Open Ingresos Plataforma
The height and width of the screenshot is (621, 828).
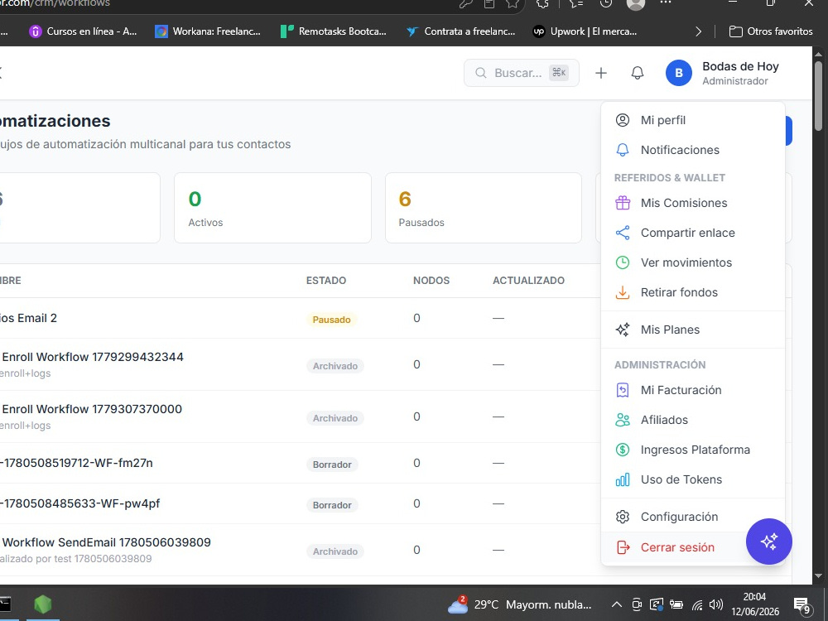click(693, 450)
